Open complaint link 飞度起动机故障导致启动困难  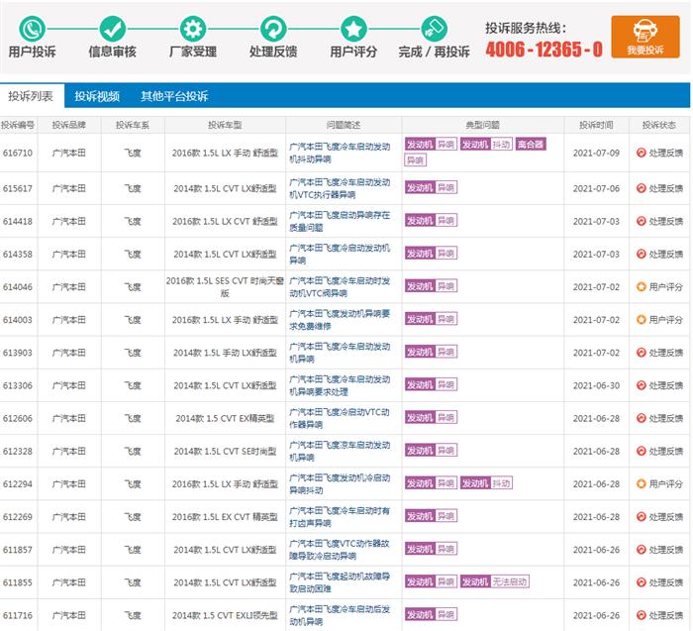click(340, 582)
